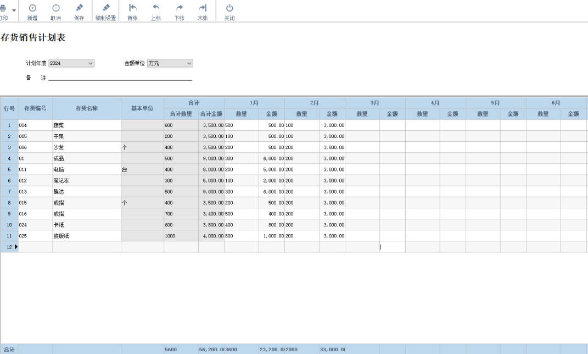
Task: Click the 3月 month header
Action: (x=375, y=103)
